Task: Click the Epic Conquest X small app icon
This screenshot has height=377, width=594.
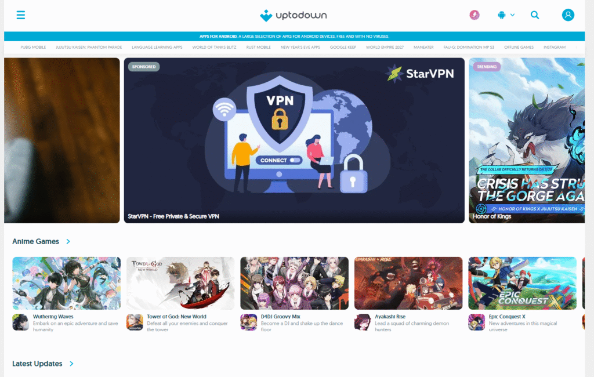Action: [476, 322]
